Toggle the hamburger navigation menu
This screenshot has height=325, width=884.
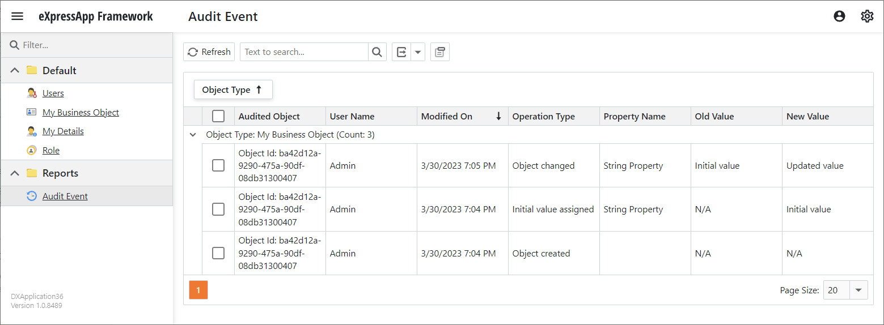18,16
